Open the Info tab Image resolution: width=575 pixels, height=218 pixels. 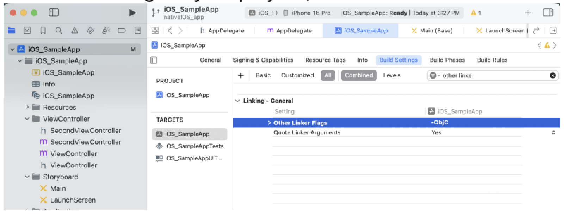tap(363, 60)
